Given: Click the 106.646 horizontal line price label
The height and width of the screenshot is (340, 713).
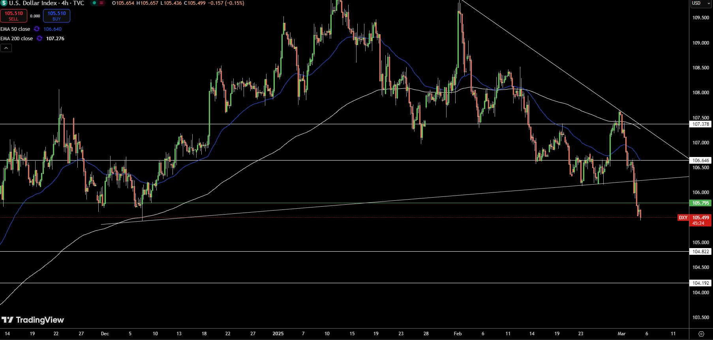Looking at the screenshot, I should pyautogui.click(x=701, y=161).
